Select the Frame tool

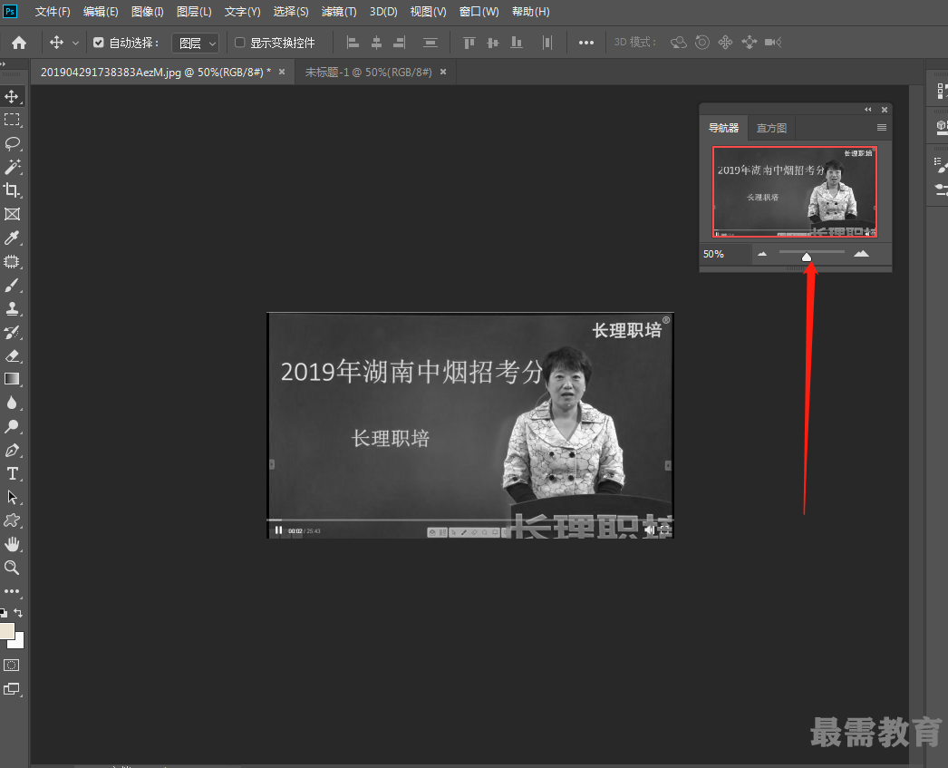click(x=12, y=214)
